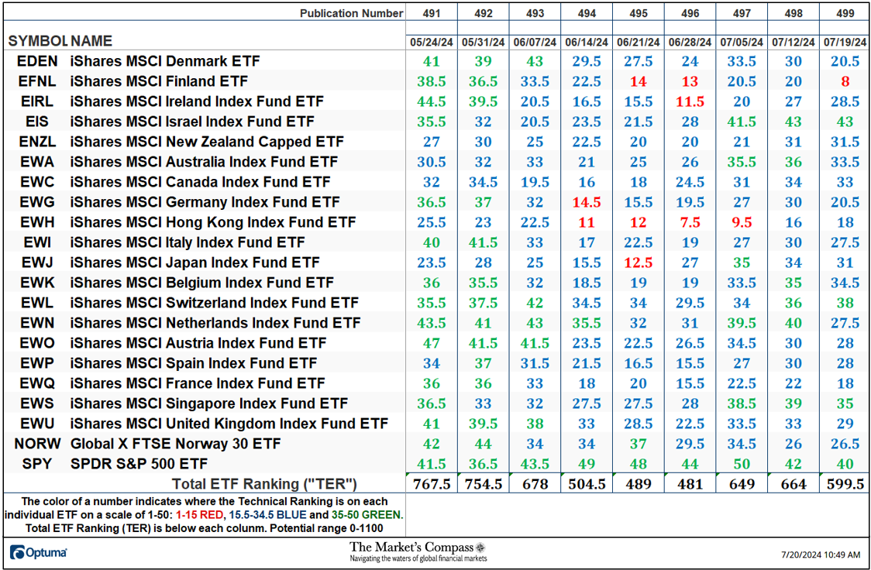Click iShares MSCI Spain Index Fund ETF name
The image size is (871, 570).
(193, 363)
